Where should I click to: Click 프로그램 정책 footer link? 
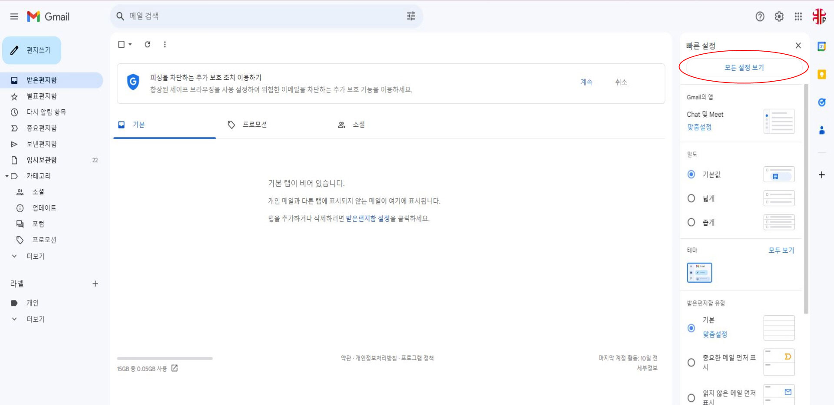[417, 358]
